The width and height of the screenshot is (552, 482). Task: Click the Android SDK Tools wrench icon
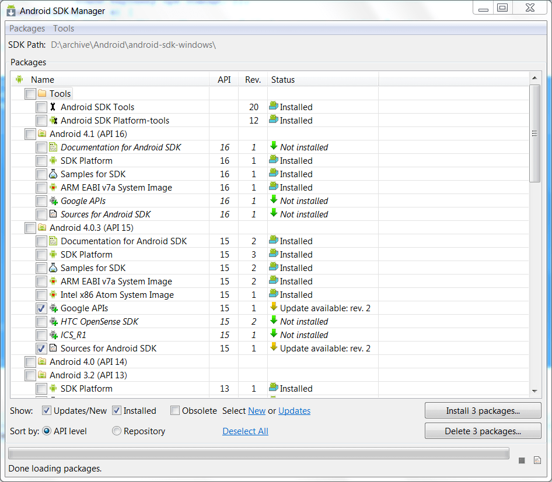pos(54,107)
